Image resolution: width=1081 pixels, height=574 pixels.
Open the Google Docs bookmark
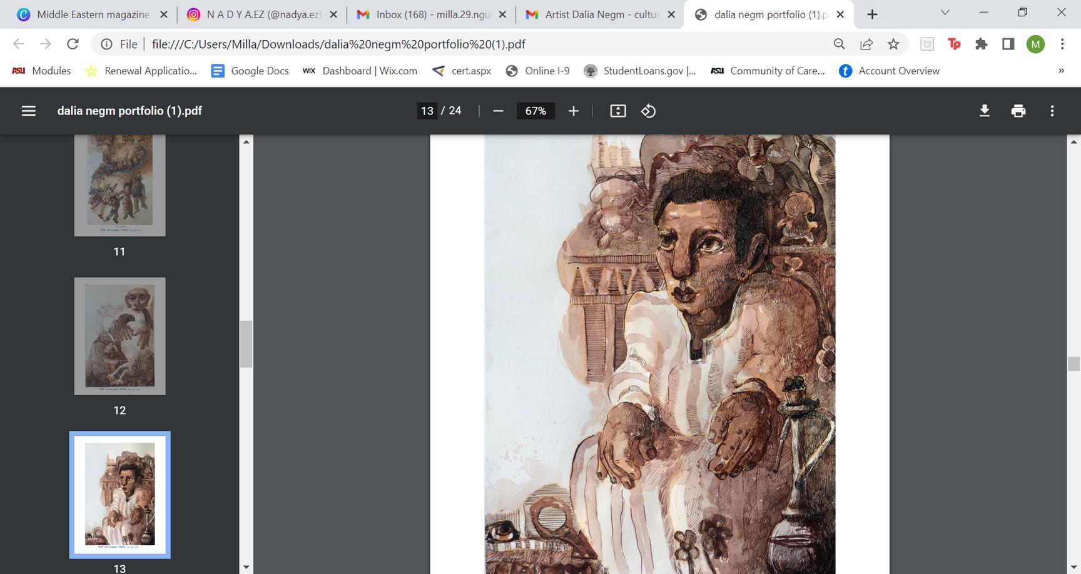(x=250, y=71)
